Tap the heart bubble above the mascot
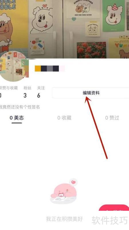 pos(73,182)
